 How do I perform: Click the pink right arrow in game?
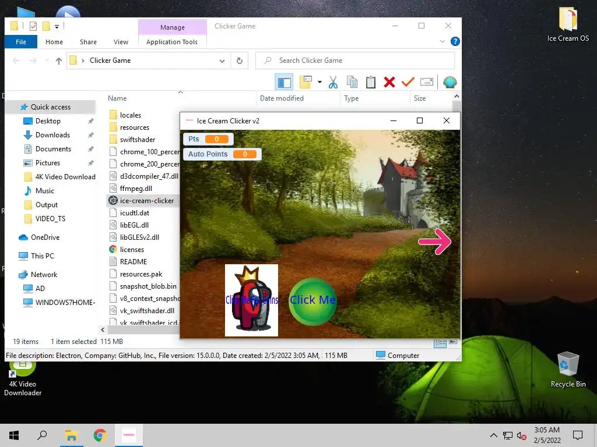click(435, 242)
